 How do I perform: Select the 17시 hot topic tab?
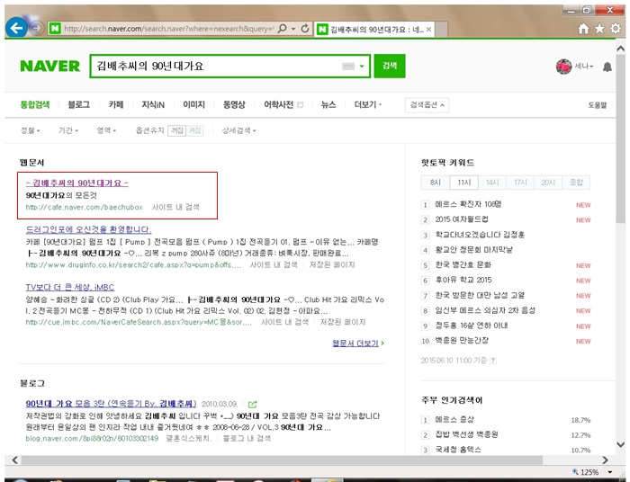click(x=520, y=183)
